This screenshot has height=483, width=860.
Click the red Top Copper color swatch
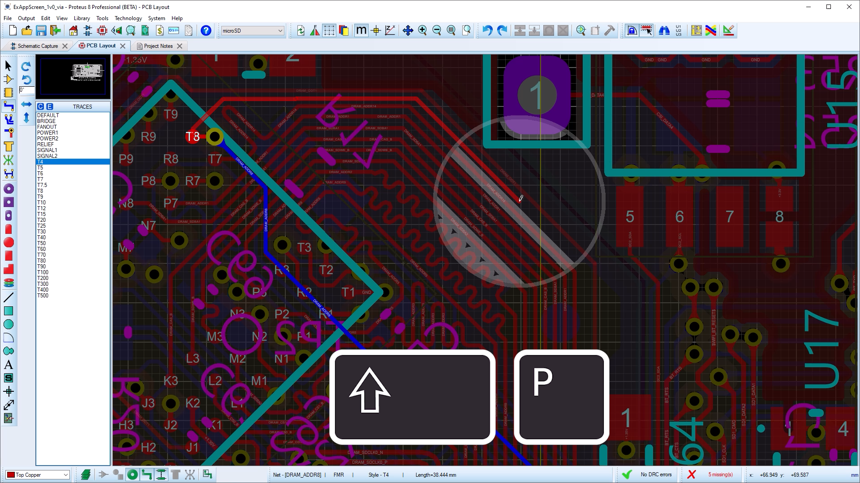(11, 475)
